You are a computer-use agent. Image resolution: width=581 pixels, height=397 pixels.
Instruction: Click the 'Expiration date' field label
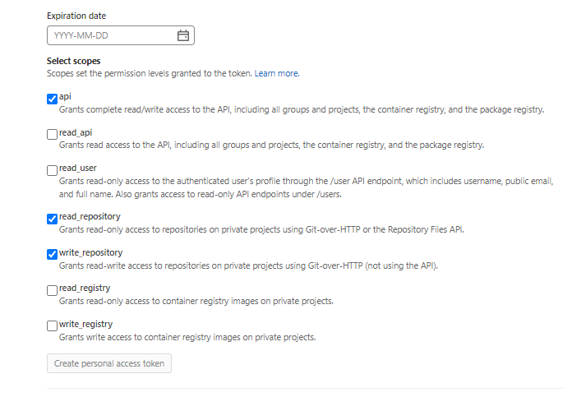(76, 16)
